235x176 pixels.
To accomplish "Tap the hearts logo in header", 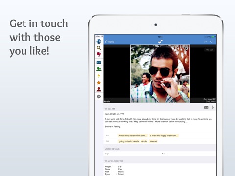I will [160, 42].
